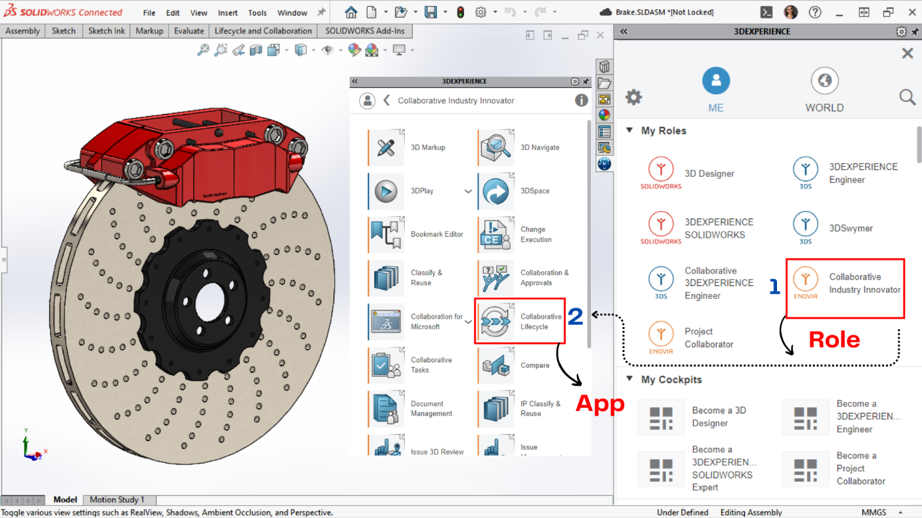Screen dimensions: 922x518
Task: Click info icon beside Collaborative Industry Innovator
Action: coord(581,100)
